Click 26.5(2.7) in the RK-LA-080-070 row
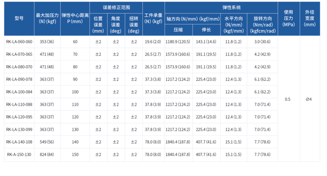327x176 pixels. (153, 67)
